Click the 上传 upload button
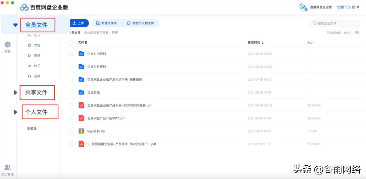Screen dimensions: 366x179 (79, 23)
